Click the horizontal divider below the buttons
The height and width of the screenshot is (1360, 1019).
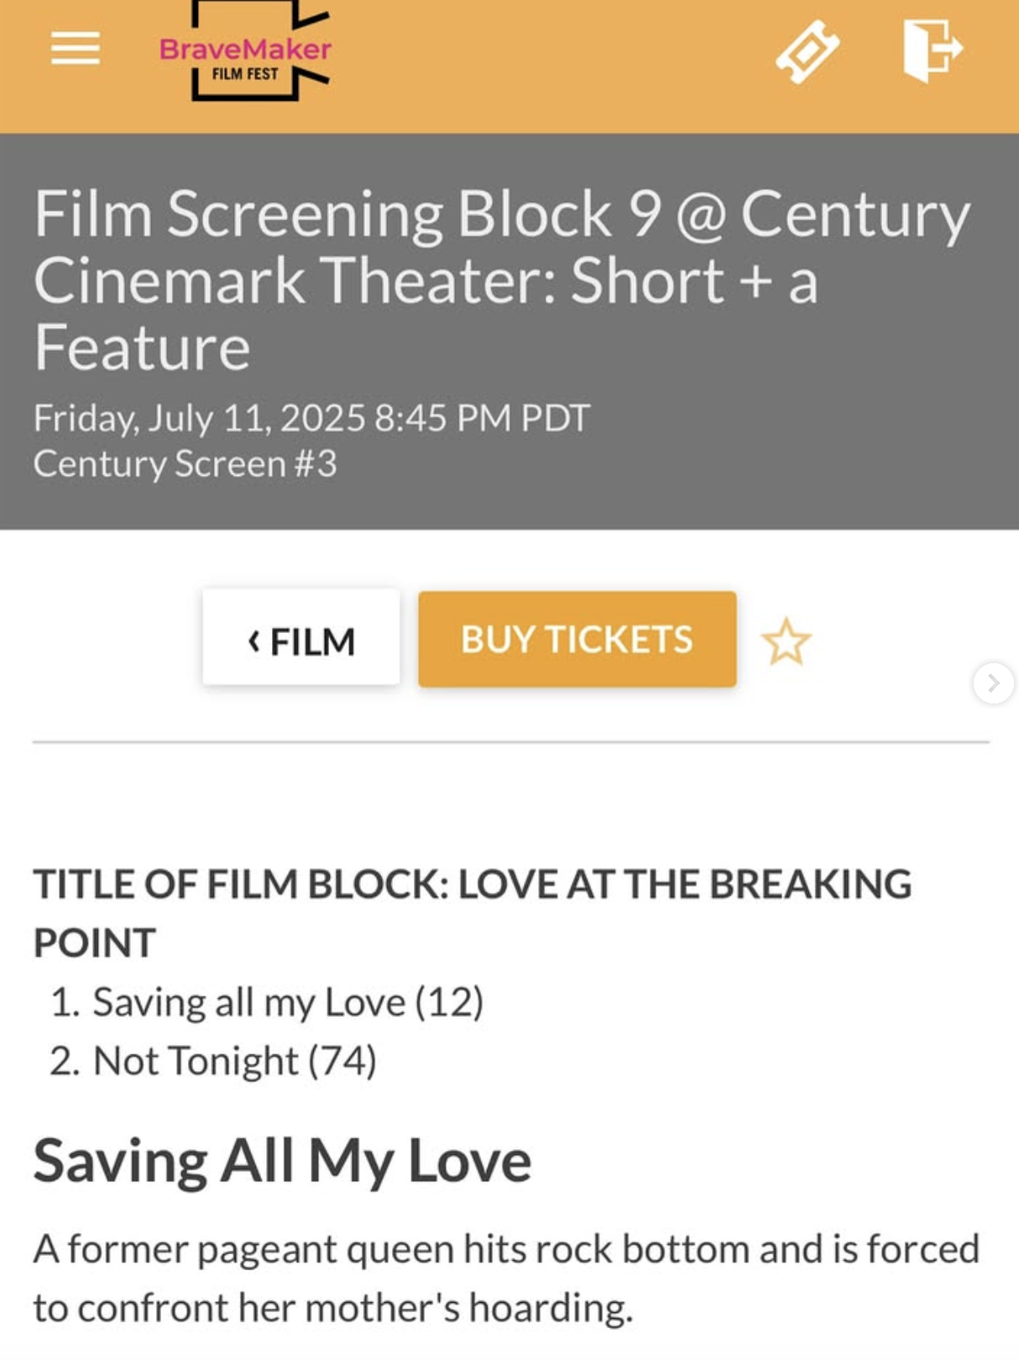(x=510, y=742)
